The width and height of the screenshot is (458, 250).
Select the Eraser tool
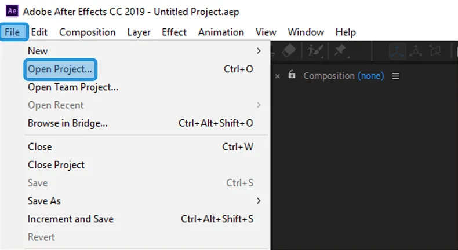coord(289,51)
